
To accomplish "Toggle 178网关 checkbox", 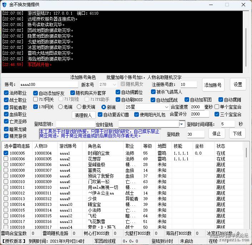I will [x=35, y=107].
